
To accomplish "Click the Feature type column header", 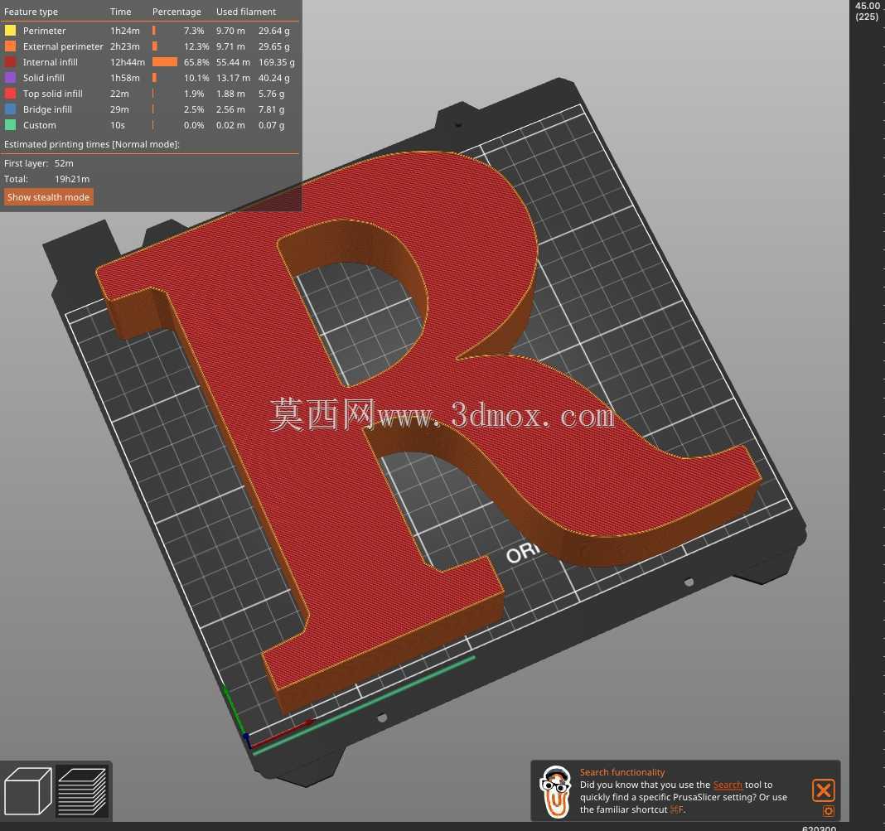I will point(31,12).
